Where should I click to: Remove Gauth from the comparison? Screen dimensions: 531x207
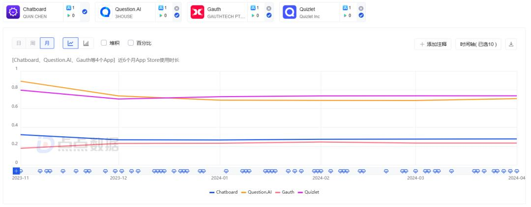click(269, 8)
